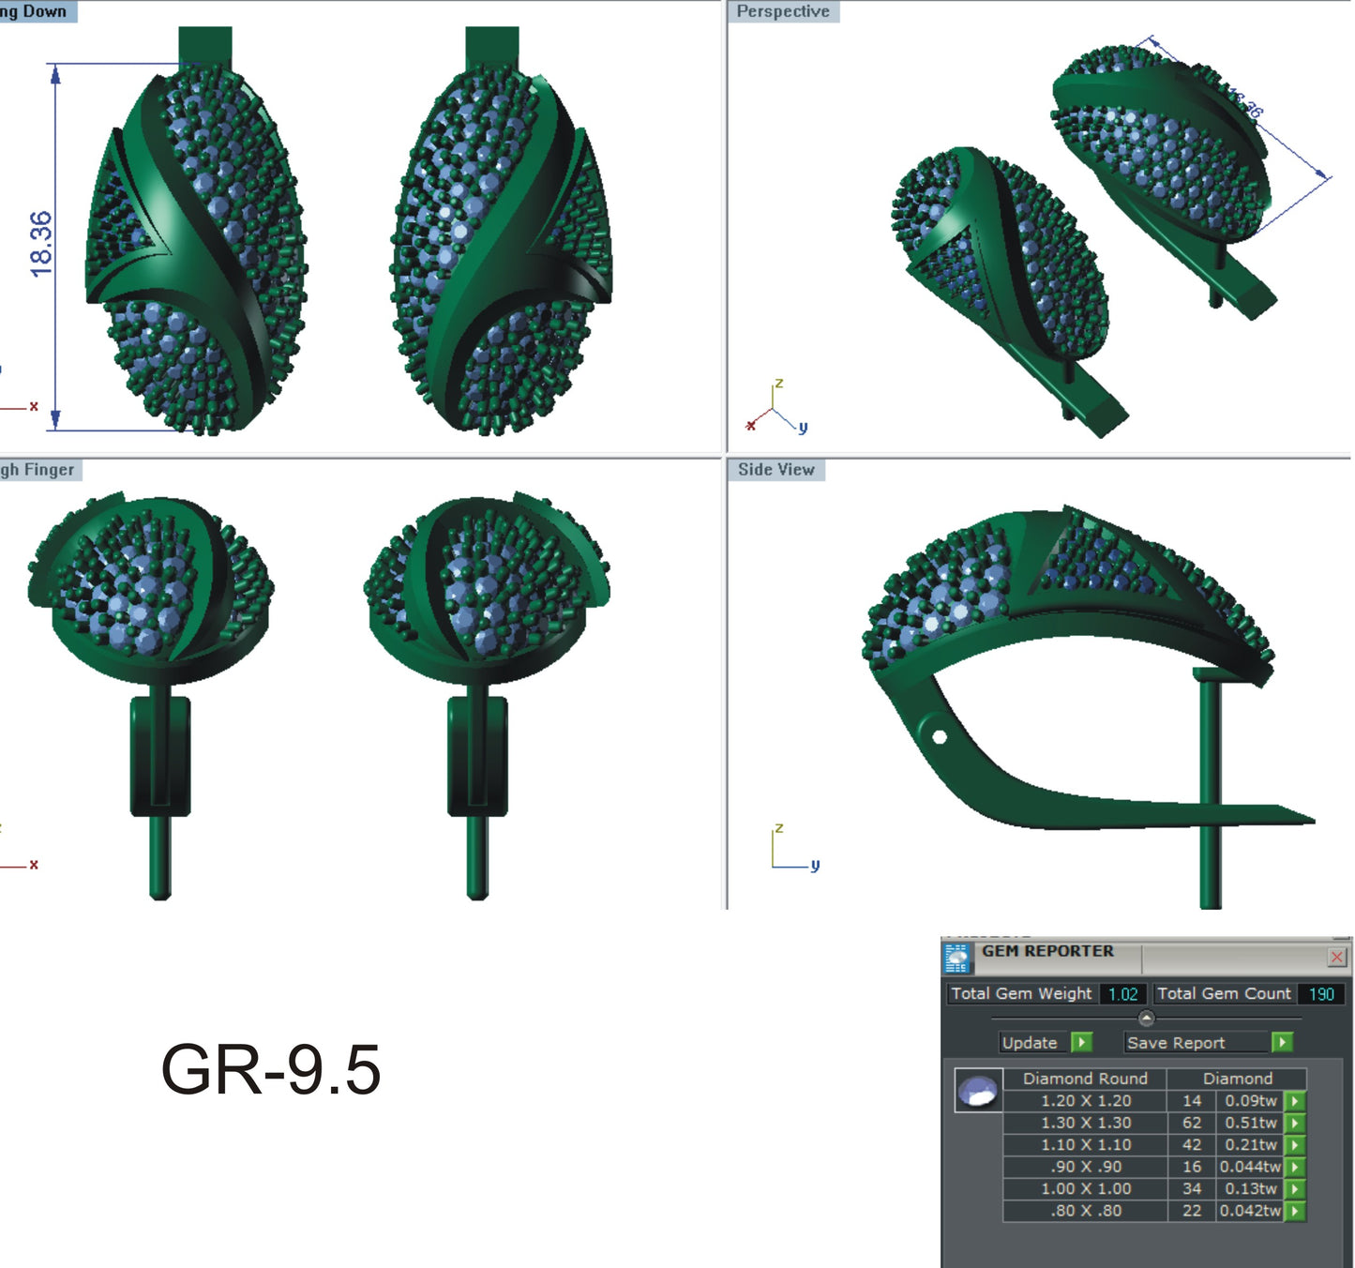
Task: Click the 0.13tw weight cell
Action: [1250, 1189]
